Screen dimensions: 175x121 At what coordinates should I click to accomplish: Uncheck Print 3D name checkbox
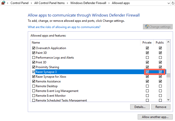tap(34, 62)
